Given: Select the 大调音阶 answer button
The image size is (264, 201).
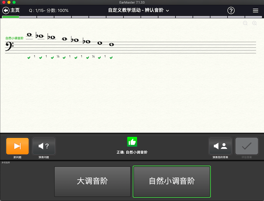Looking at the screenshot, I should click(92, 181).
